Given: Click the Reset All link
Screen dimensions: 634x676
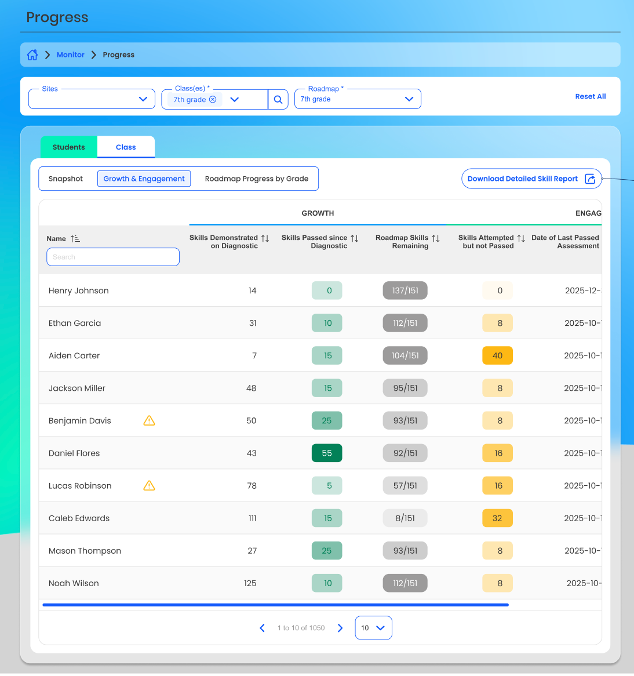Looking at the screenshot, I should click(x=591, y=97).
